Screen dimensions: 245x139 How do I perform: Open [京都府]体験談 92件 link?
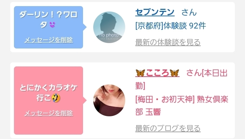tap(170, 26)
